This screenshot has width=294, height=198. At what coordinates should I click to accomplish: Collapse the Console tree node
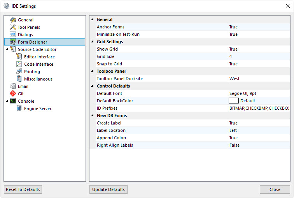[7, 101]
